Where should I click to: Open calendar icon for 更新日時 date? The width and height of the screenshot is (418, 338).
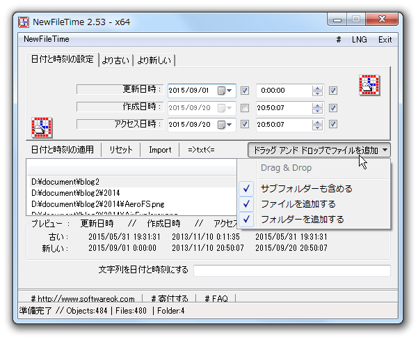[x=221, y=91]
